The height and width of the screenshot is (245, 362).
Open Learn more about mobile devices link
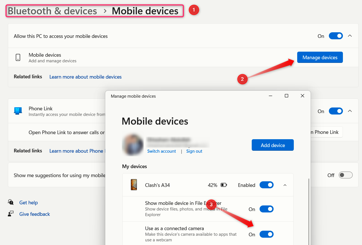[86, 77]
